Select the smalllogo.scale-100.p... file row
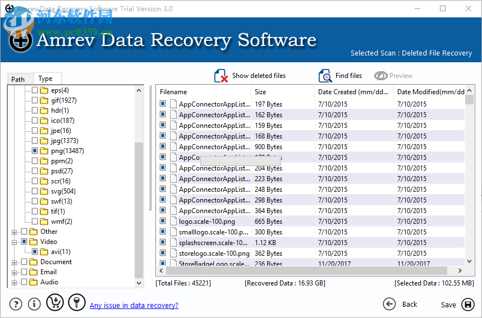The height and width of the screenshot is (318, 482). 310,232
